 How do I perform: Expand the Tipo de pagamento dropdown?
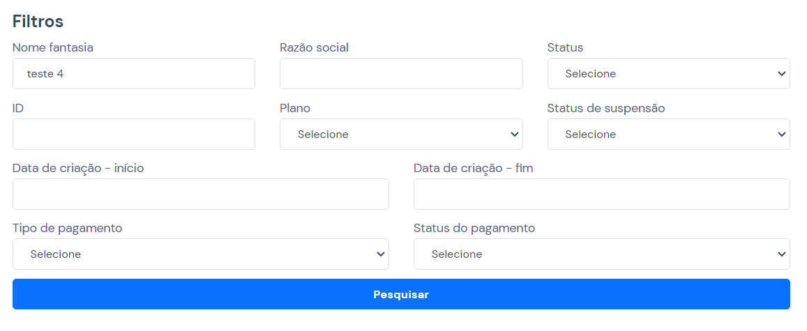pyautogui.click(x=200, y=254)
